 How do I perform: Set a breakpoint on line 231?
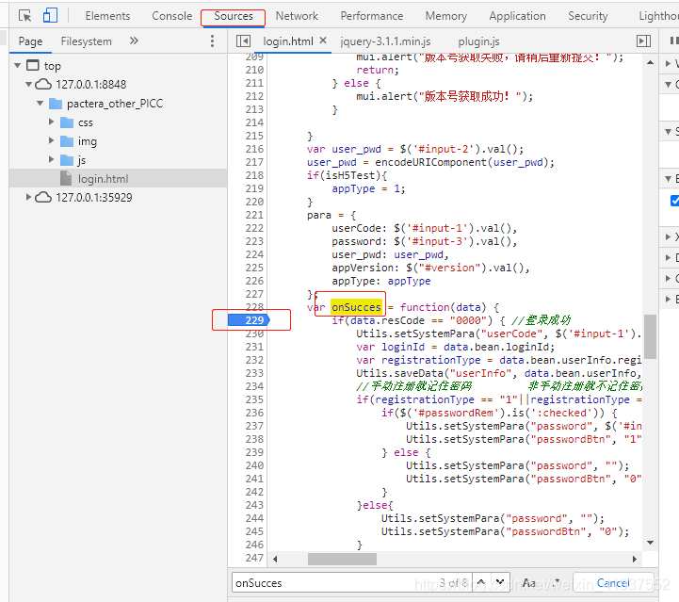tap(254, 347)
